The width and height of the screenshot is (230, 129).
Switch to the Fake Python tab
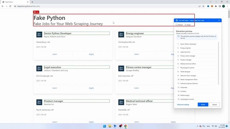[x=15, y=2]
